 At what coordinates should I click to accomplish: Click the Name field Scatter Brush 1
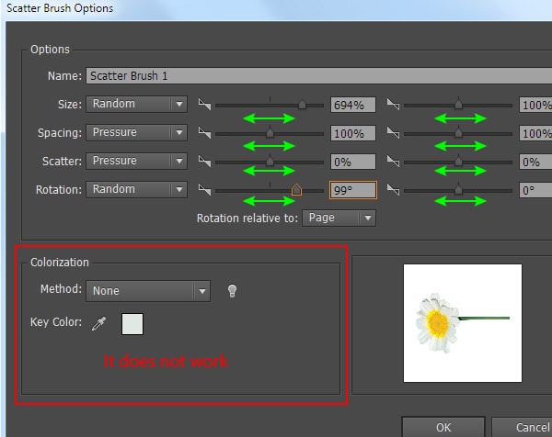click(319, 76)
